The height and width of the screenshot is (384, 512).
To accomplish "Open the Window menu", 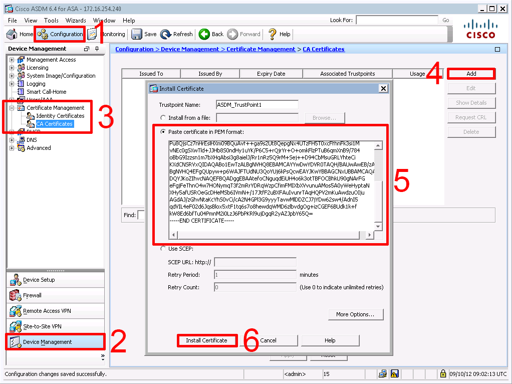I will tap(104, 20).
